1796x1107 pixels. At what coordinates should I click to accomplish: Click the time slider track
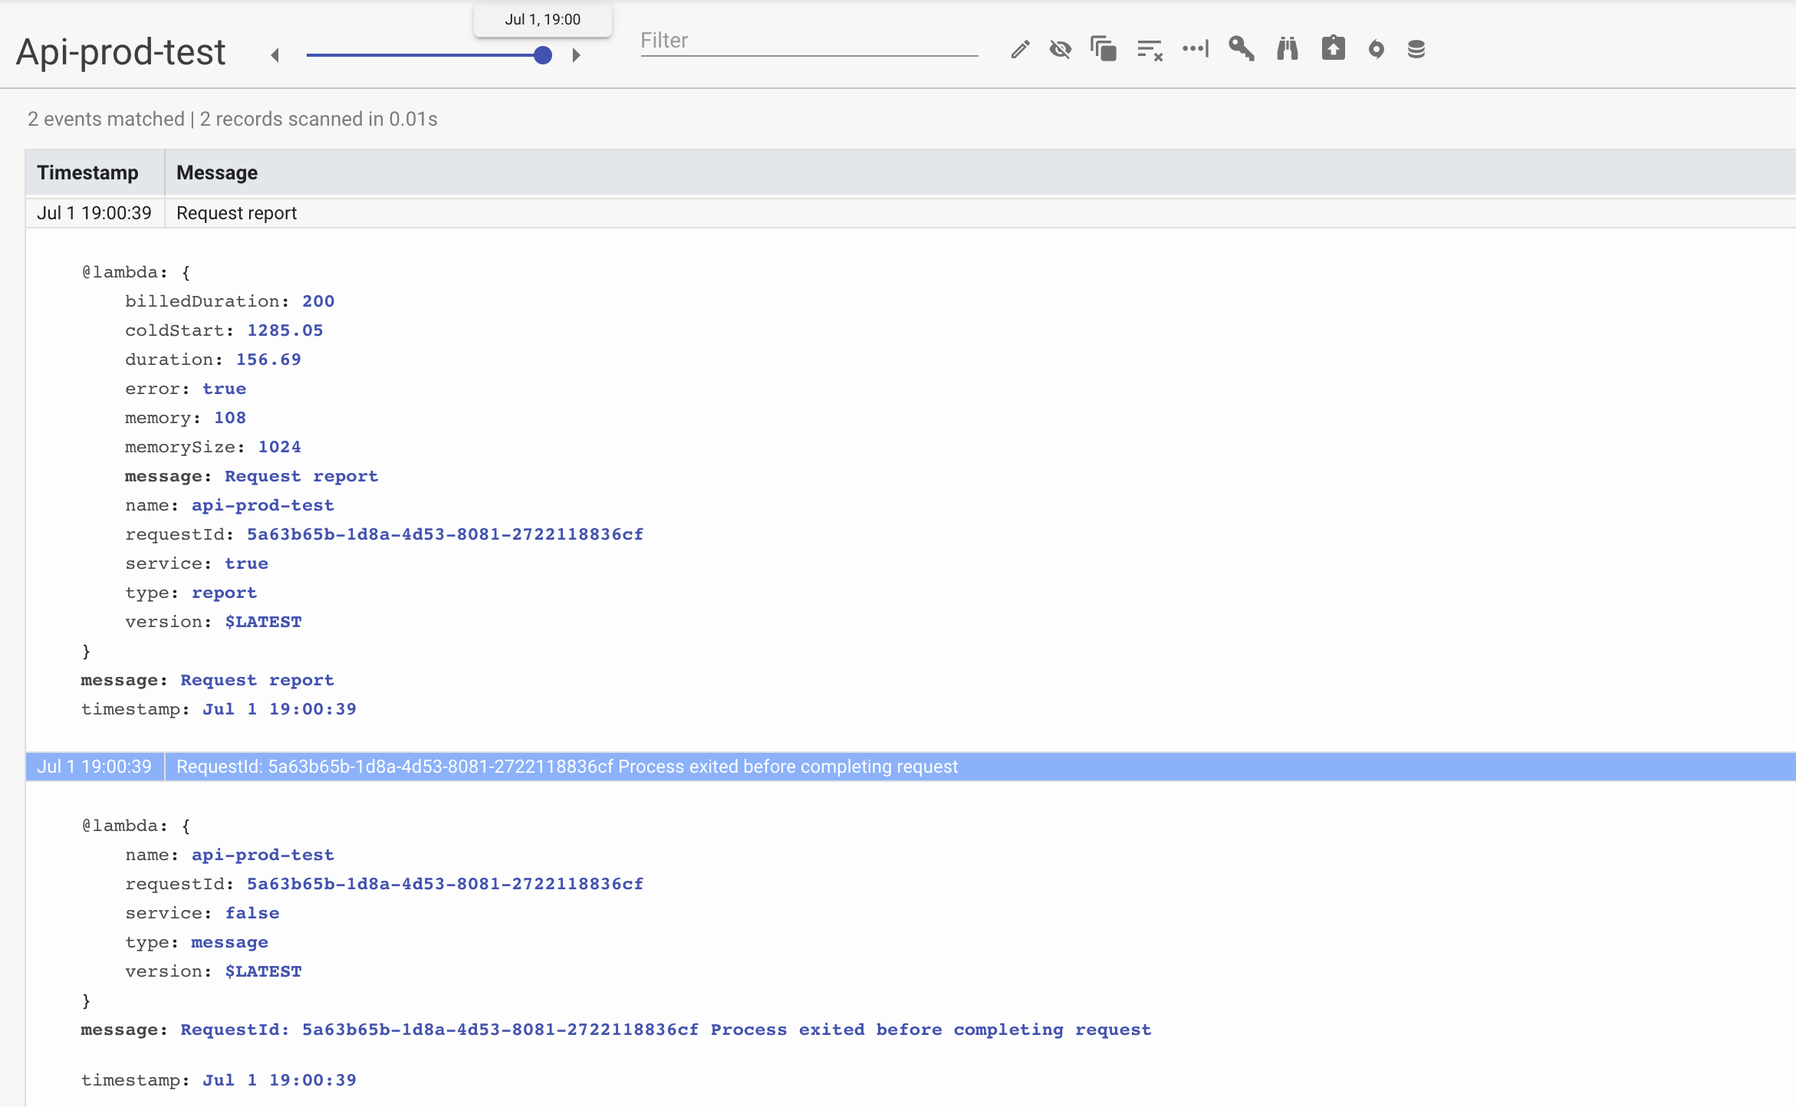pyautogui.click(x=425, y=55)
